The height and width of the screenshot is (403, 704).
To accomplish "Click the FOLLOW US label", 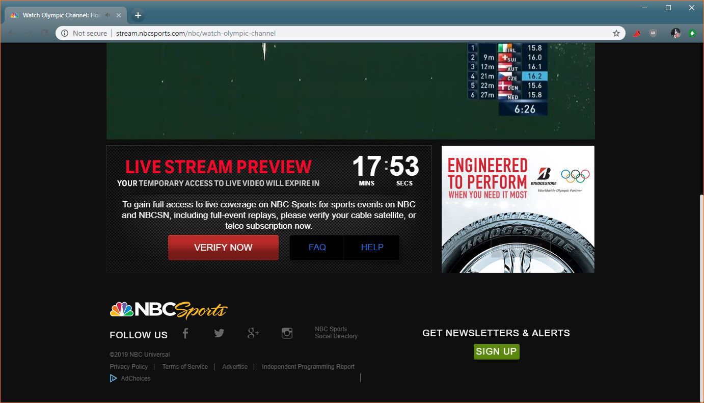I will click(x=139, y=335).
